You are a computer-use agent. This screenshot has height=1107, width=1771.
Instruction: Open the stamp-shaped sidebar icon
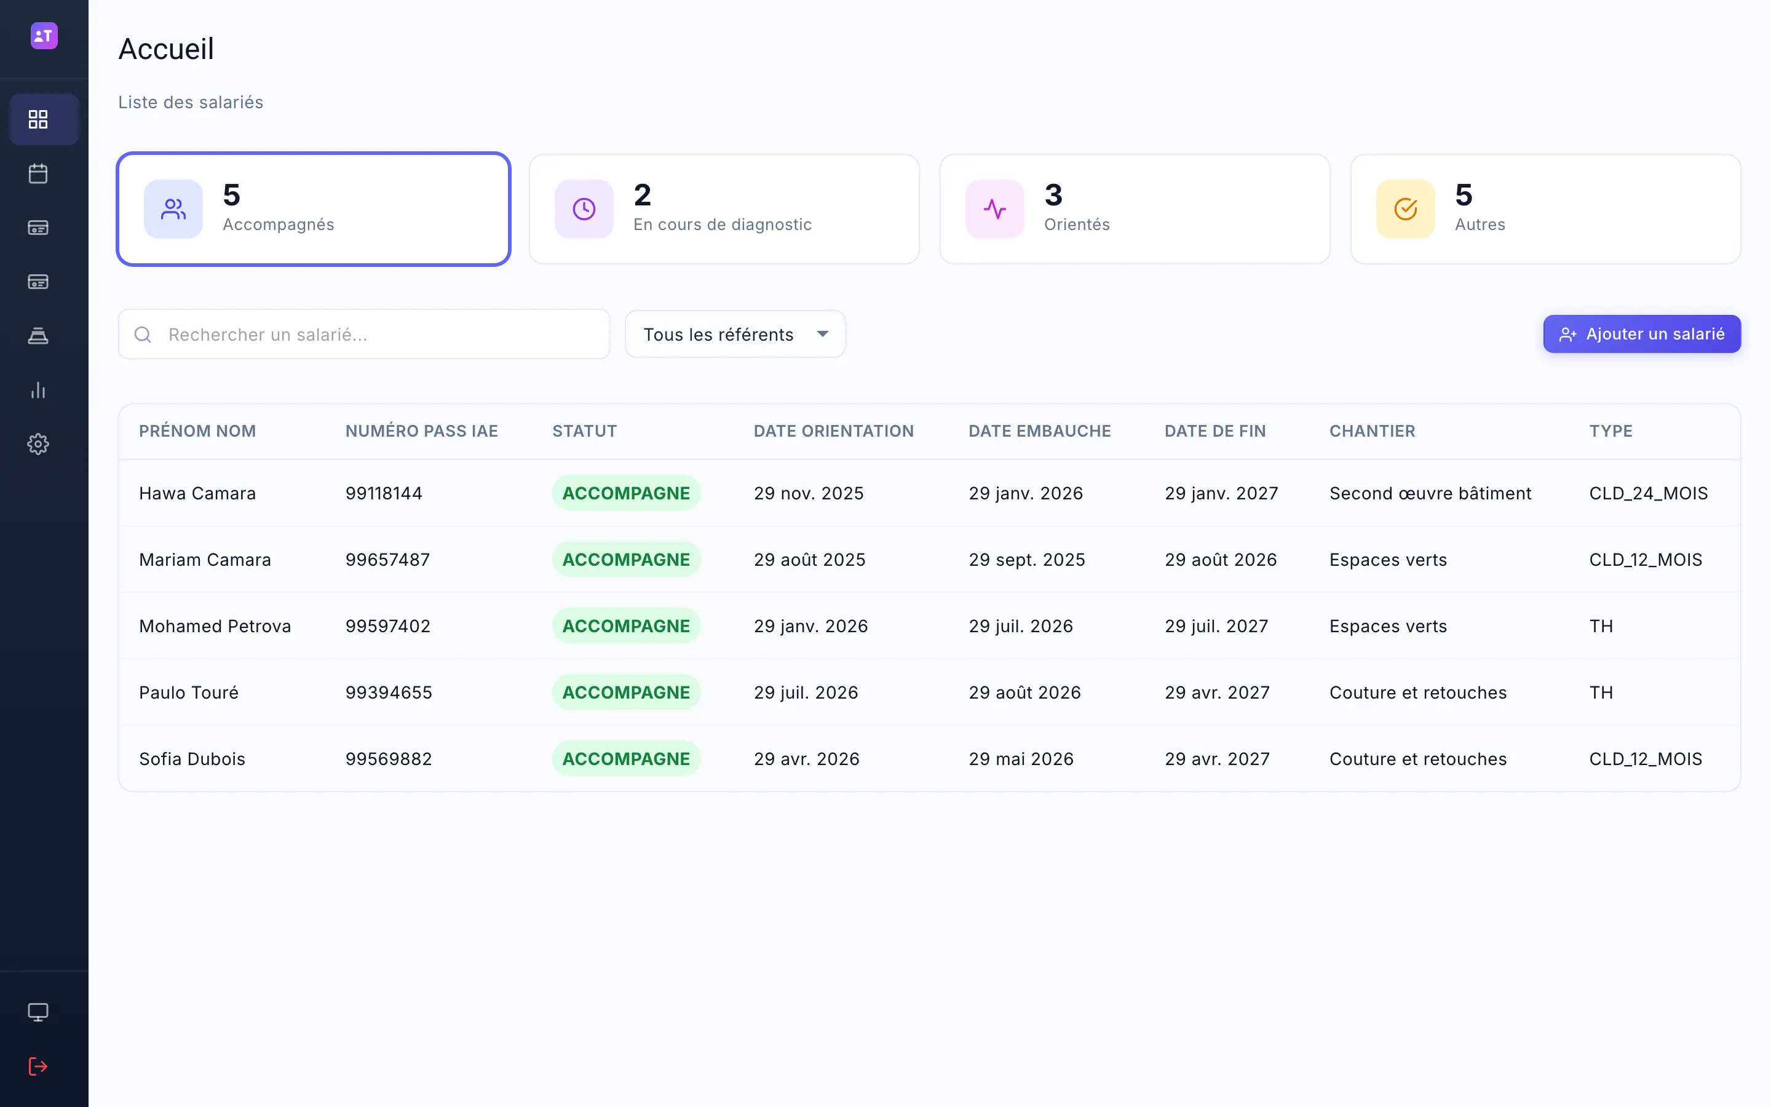coord(38,336)
